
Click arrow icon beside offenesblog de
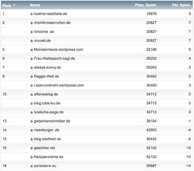pos(31,95)
